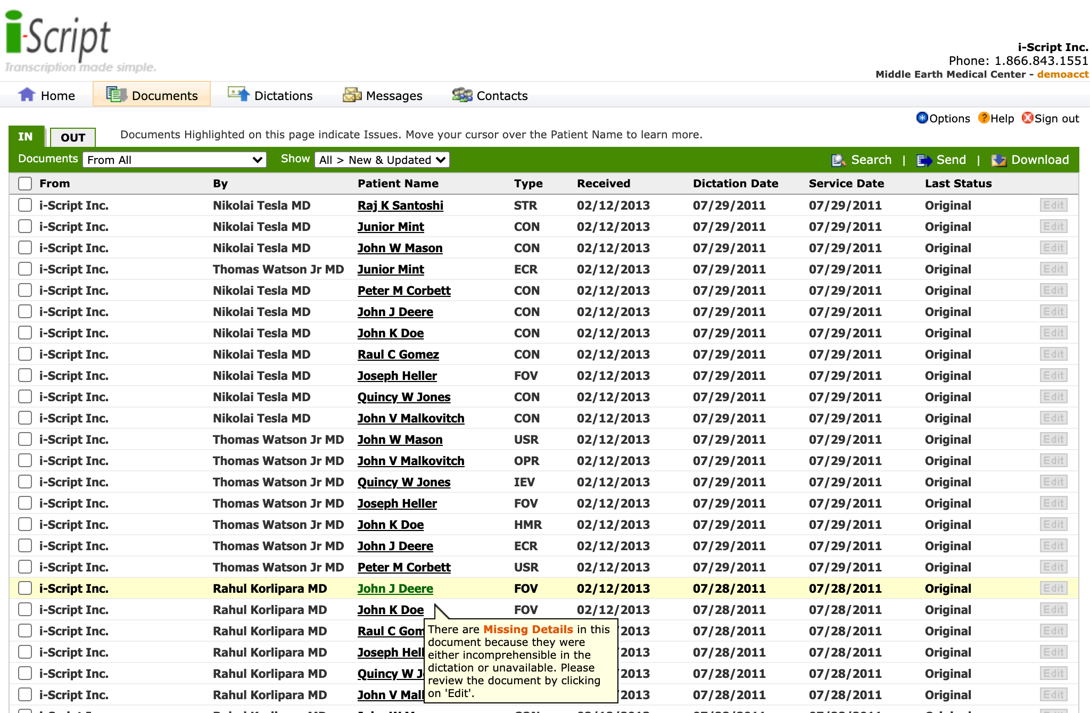Expand the Show New & Updated dropdown
This screenshot has width=1090, height=713.
click(x=382, y=160)
